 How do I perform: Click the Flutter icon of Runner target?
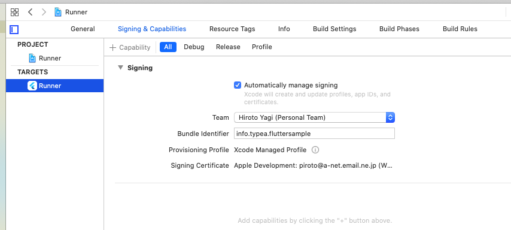32,86
